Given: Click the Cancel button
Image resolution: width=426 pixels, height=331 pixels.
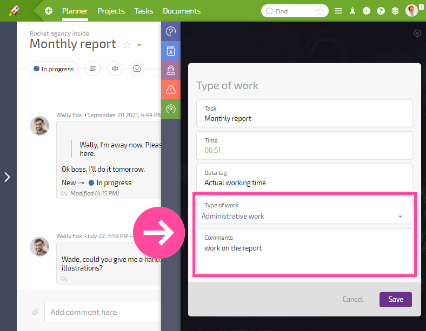Looking at the screenshot, I should (x=352, y=299).
